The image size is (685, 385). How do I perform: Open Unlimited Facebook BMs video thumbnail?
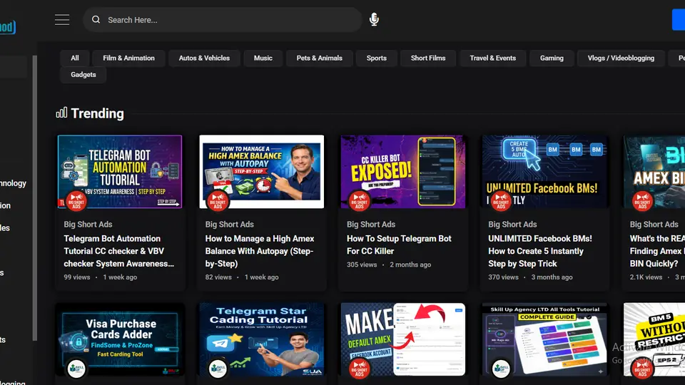[x=544, y=172]
